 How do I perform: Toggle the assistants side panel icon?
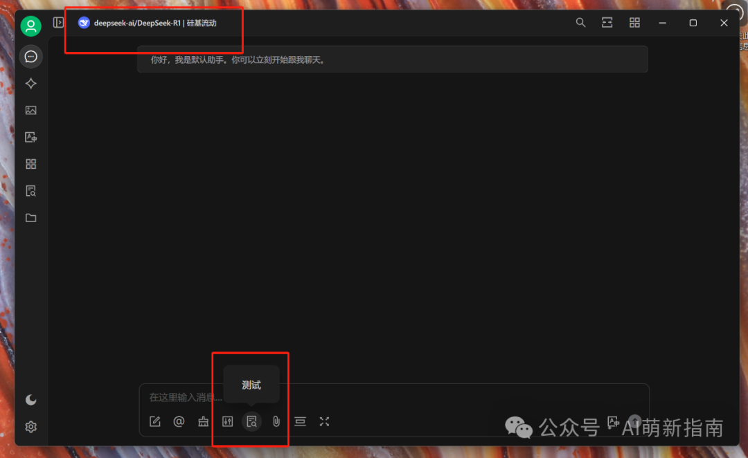(58, 22)
